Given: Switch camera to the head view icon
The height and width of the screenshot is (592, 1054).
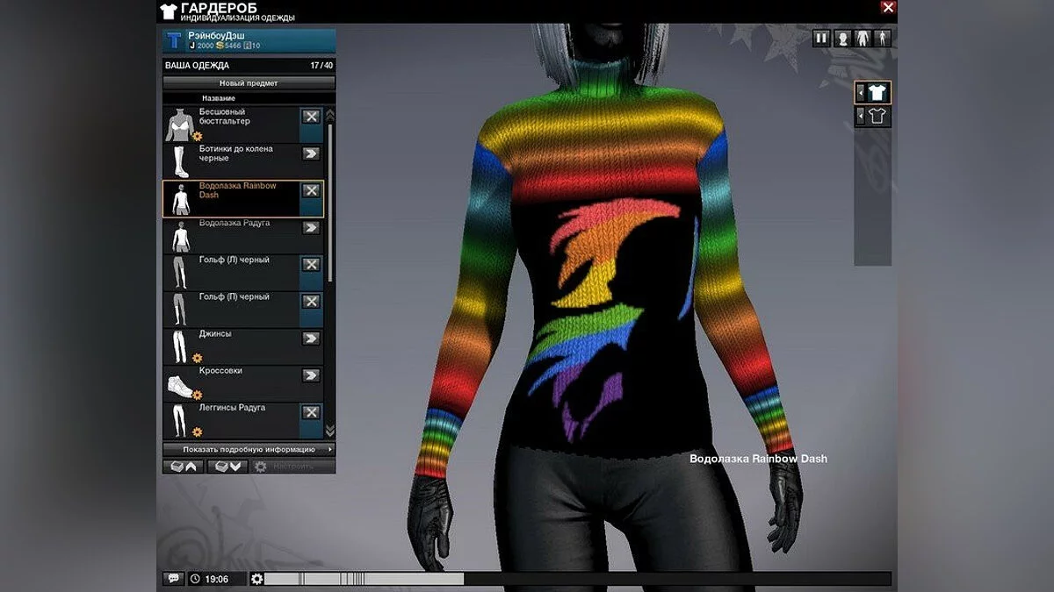Looking at the screenshot, I should coord(843,39).
